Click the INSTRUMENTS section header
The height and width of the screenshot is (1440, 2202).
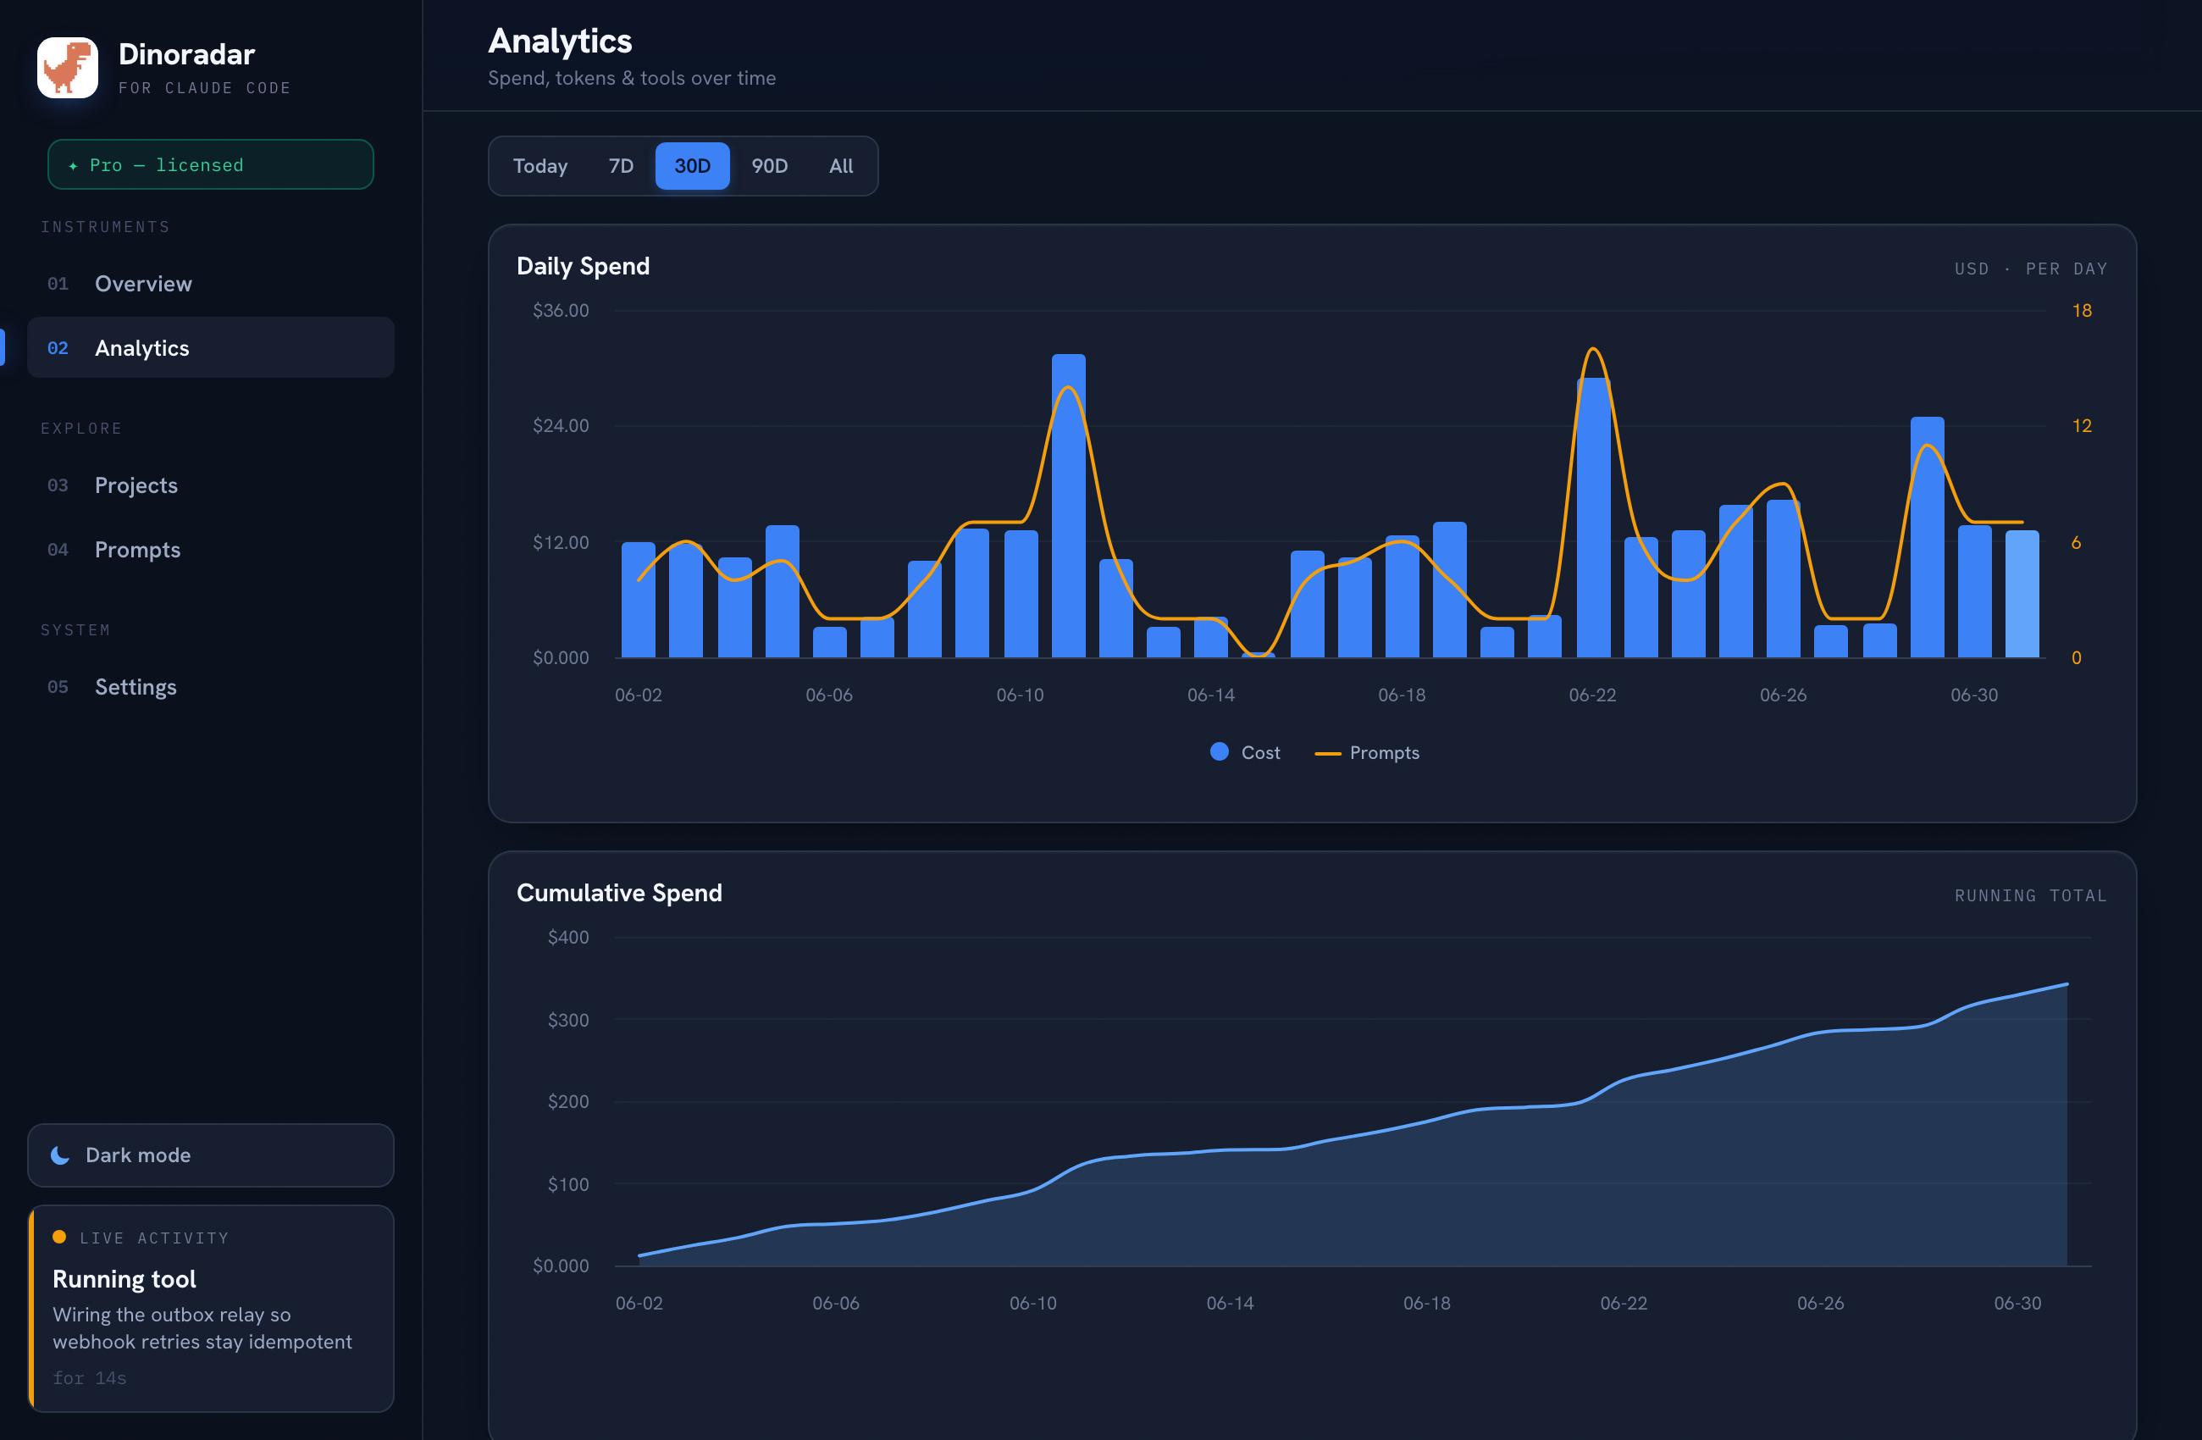click(106, 227)
